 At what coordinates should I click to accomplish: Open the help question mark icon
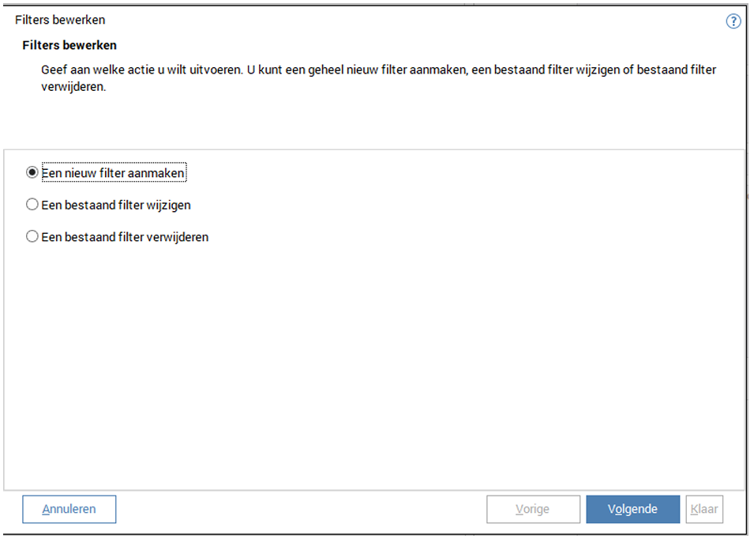coord(733,21)
